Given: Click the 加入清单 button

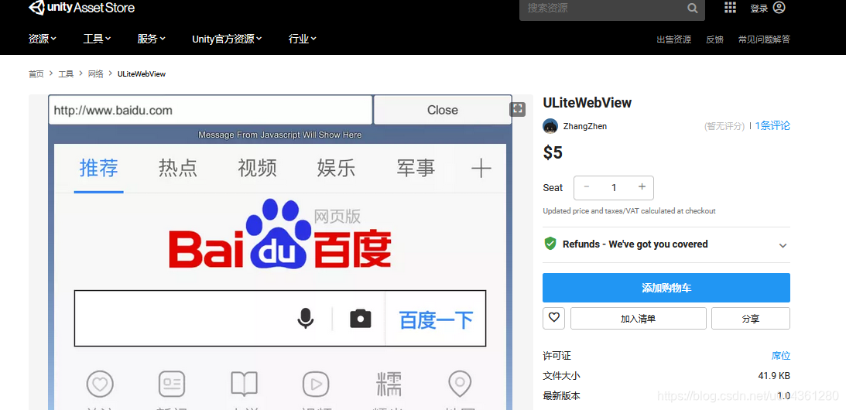Looking at the screenshot, I should point(639,318).
